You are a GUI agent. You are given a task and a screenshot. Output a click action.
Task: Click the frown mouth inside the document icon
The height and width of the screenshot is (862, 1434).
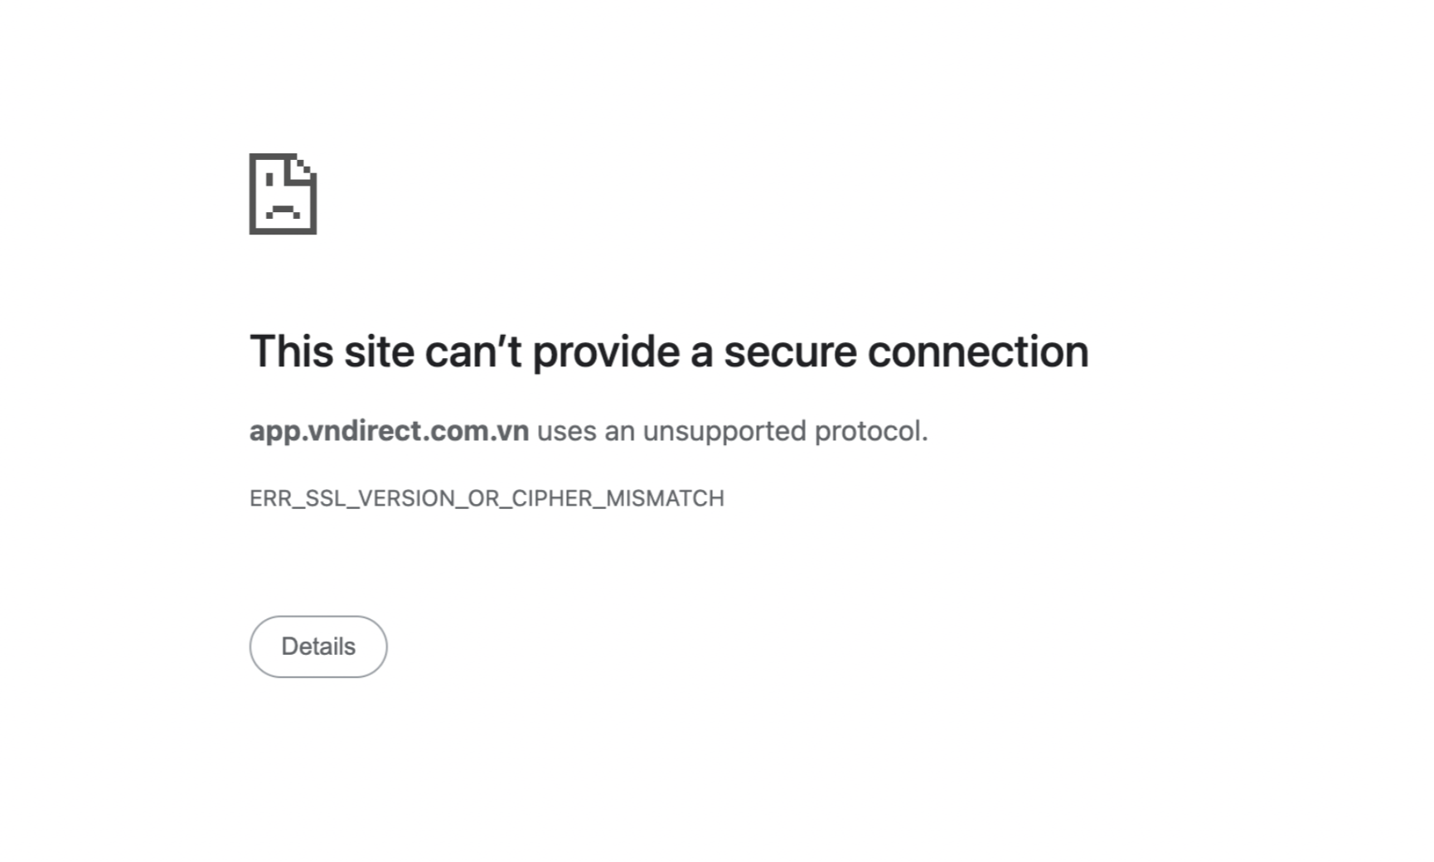pyautogui.click(x=283, y=210)
